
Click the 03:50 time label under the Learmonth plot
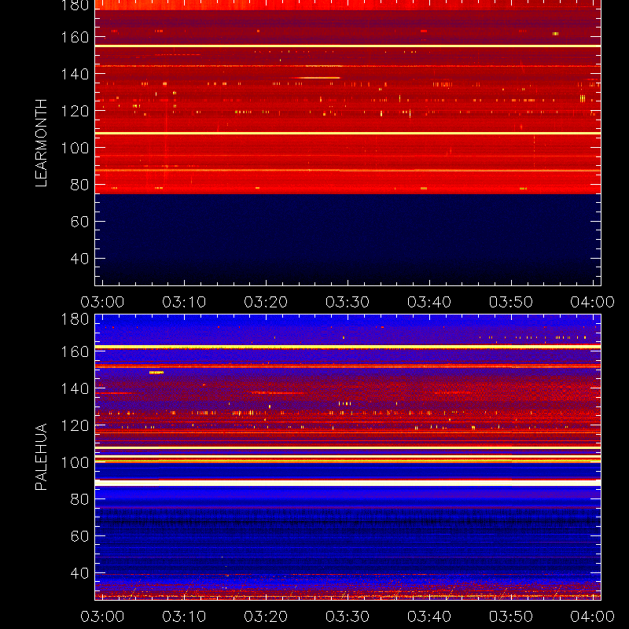pyautogui.click(x=511, y=302)
